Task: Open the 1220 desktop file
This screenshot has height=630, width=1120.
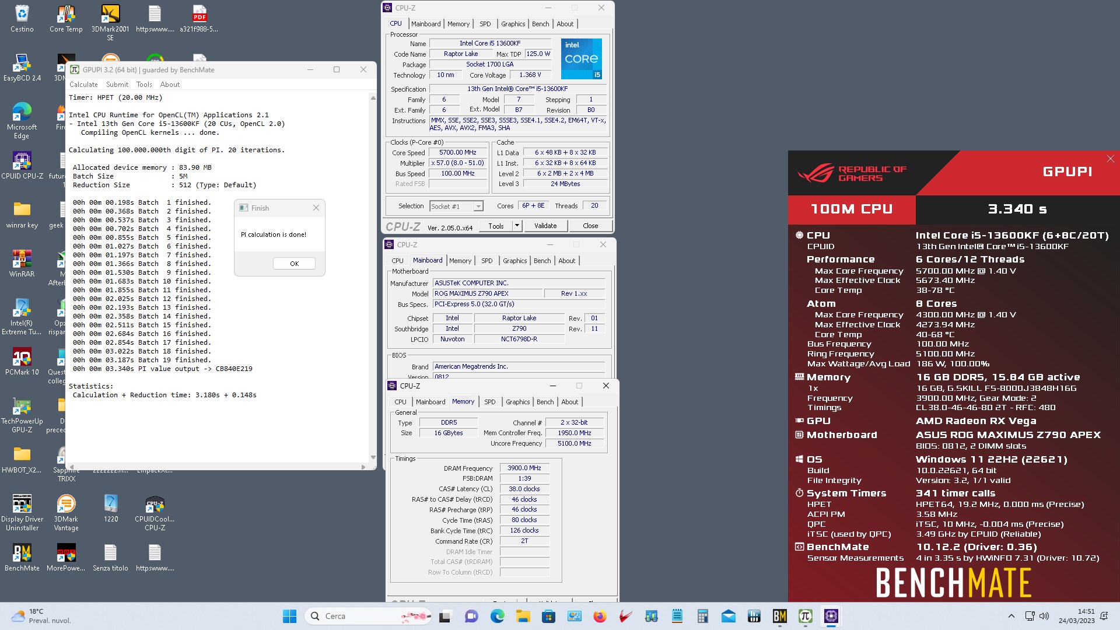Action: pos(110,509)
